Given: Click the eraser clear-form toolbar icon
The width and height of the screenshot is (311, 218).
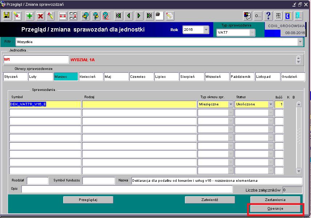Looking at the screenshot, I should point(17,16).
